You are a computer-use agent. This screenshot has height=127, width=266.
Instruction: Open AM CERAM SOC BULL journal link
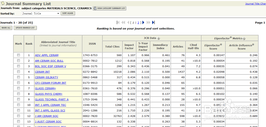[x=49, y=61]
